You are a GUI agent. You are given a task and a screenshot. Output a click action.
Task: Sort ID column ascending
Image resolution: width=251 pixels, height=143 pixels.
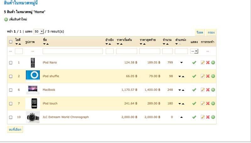[x=20, y=44]
